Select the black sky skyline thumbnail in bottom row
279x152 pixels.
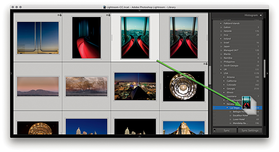135,126
